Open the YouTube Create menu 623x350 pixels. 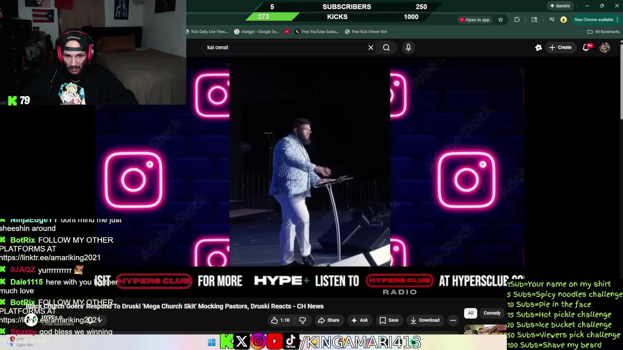pyautogui.click(x=560, y=47)
